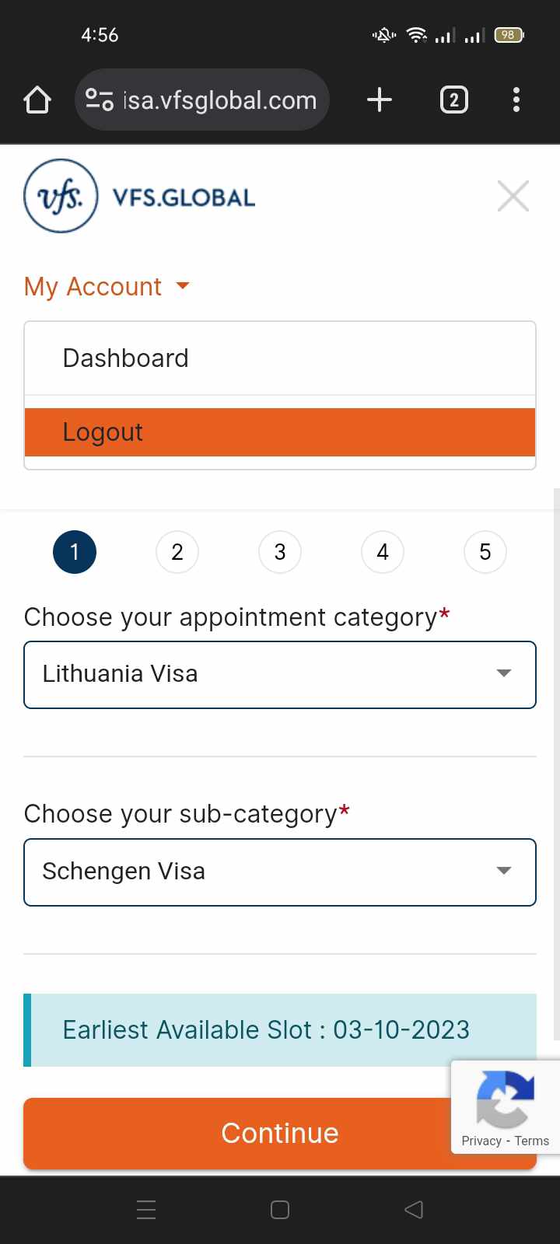Image resolution: width=560 pixels, height=1244 pixels.
Task: Go to step 3 indicator
Action: point(280,552)
